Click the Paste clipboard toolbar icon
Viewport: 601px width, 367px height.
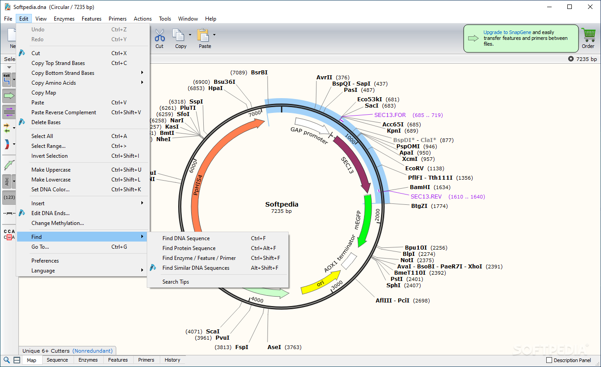coord(203,35)
